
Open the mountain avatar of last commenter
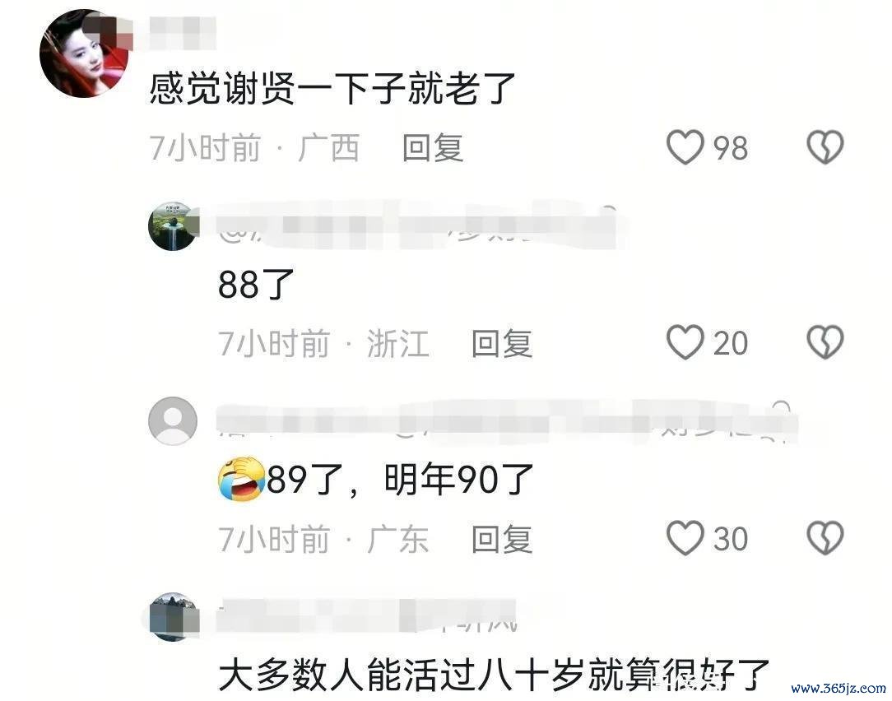click(x=173, y=617)
